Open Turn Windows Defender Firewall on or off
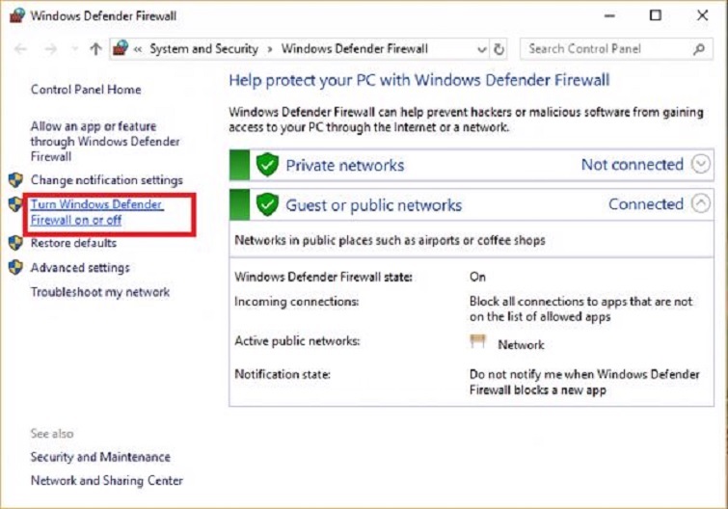The image size is (728, 509). (x=96, y=213)
